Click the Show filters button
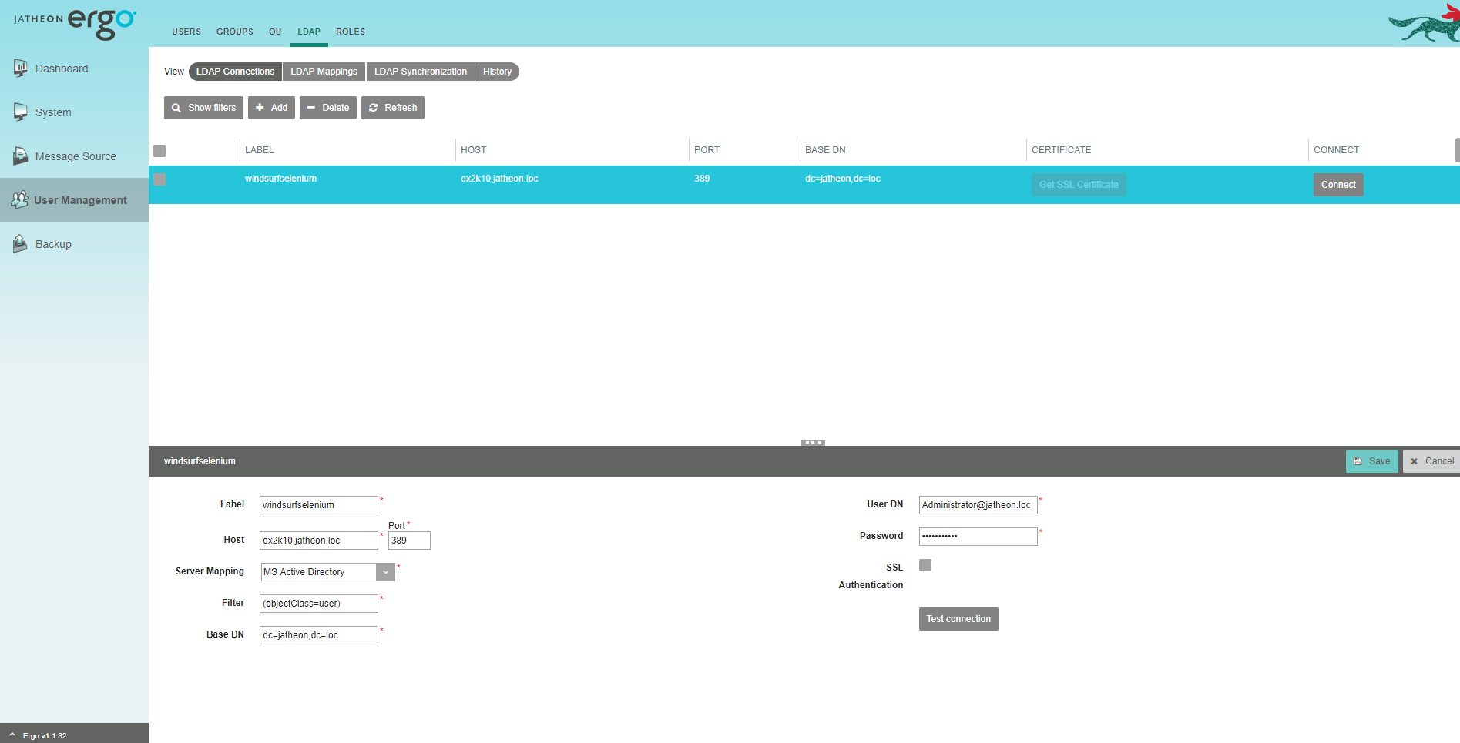 pos(203,108)
